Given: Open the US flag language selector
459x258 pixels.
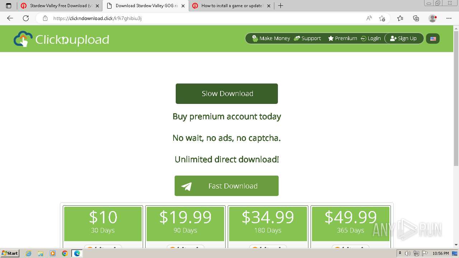Looking at the screenshot, I should coord(433,39).
